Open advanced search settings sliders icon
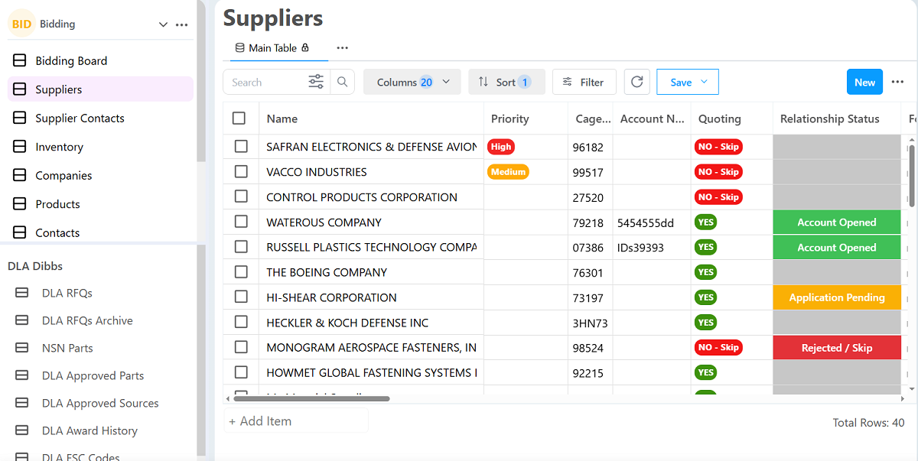The width and height of the screenshot is (918, 461). tap(316, 82)
